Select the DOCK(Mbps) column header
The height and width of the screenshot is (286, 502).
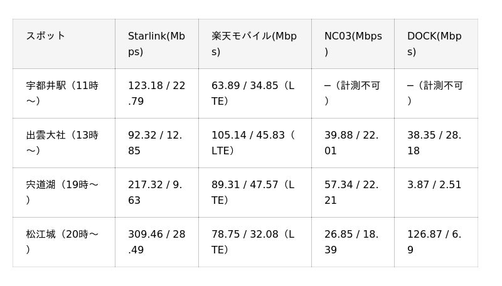tap(436, 44)
